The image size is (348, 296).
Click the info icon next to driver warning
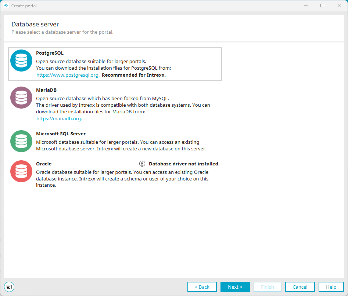pos(142,164)
